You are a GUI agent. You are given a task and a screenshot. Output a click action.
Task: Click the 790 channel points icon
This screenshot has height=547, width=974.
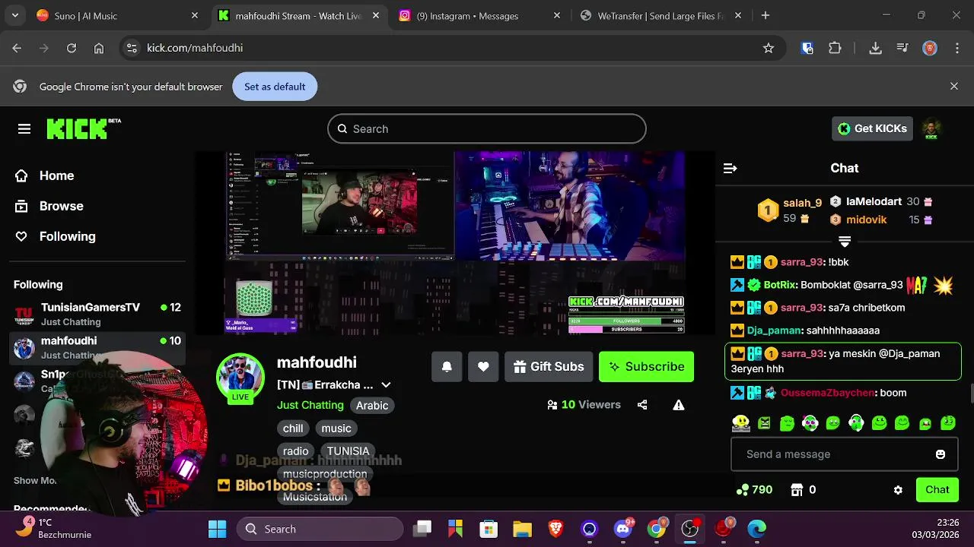tap(743, 490)
